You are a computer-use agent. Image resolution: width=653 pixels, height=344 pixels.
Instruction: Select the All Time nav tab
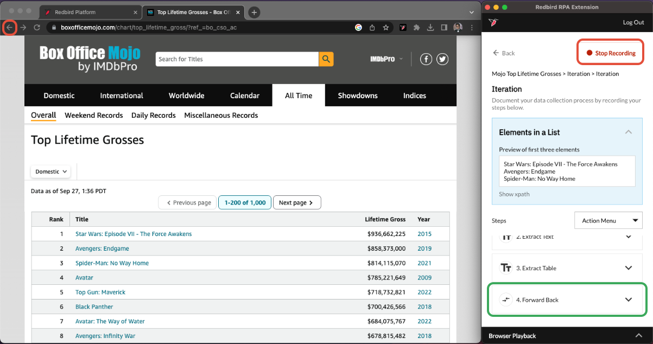(x=299, y=95)
